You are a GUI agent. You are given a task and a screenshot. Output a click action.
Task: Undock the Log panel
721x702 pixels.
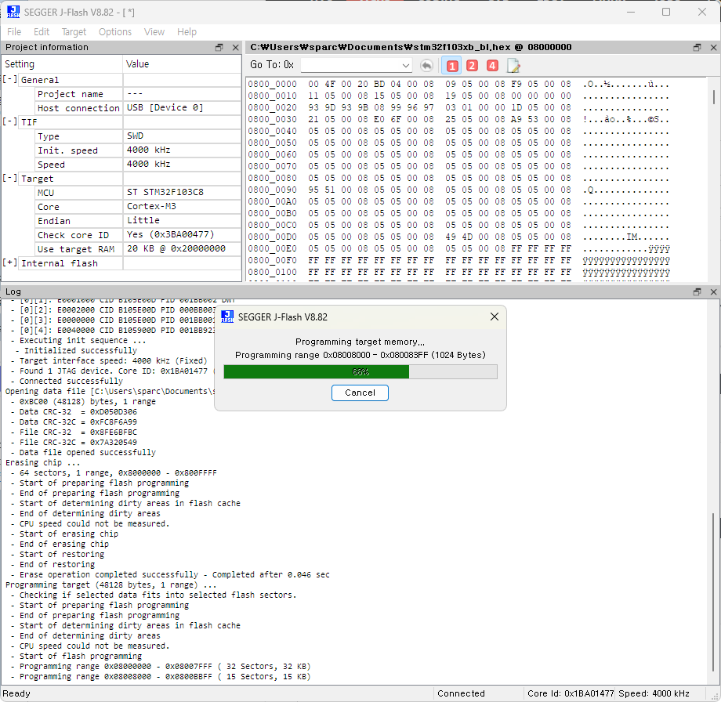point(697,292)
